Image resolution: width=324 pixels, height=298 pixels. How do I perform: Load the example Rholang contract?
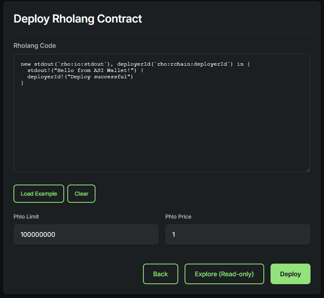click(x=38, y=194)
